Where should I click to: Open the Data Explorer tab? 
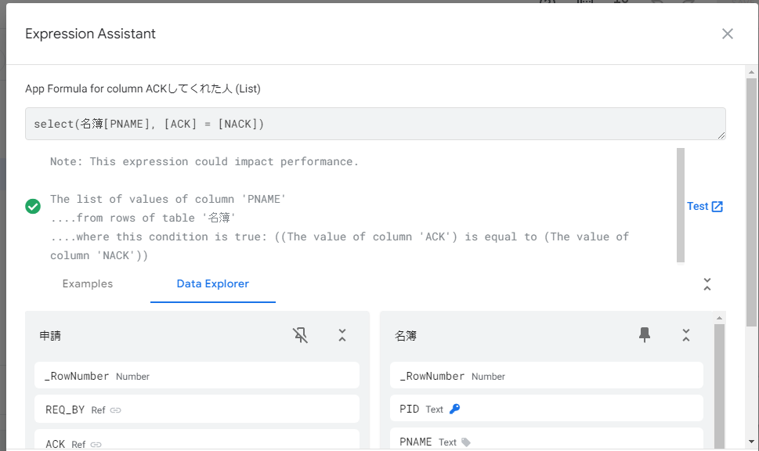(x=213, y=283)
